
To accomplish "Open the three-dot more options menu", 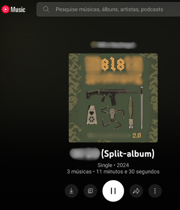I will [155, 191].
